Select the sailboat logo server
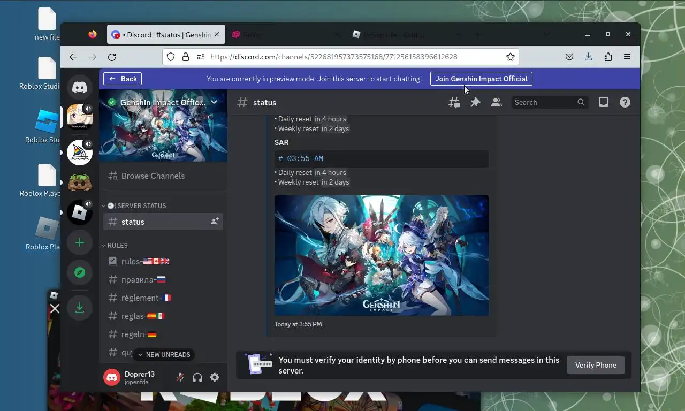This screenshot has width=685, height=411. click(x=80, y=153)
